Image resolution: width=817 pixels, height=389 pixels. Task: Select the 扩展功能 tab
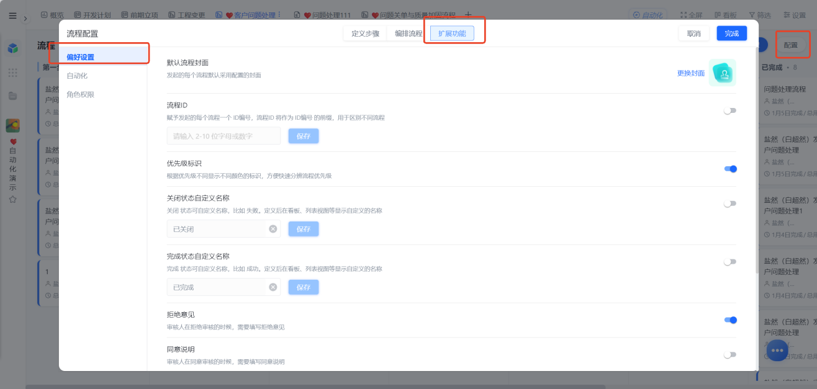(x=452, y=34)
